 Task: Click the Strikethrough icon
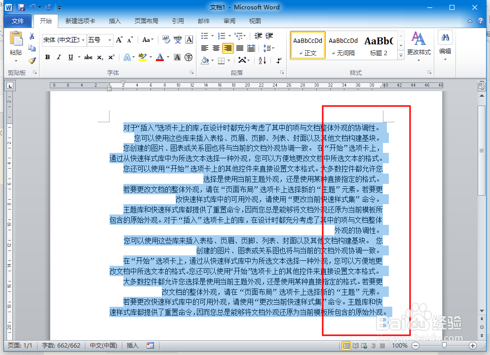click(x=89, y=56)
